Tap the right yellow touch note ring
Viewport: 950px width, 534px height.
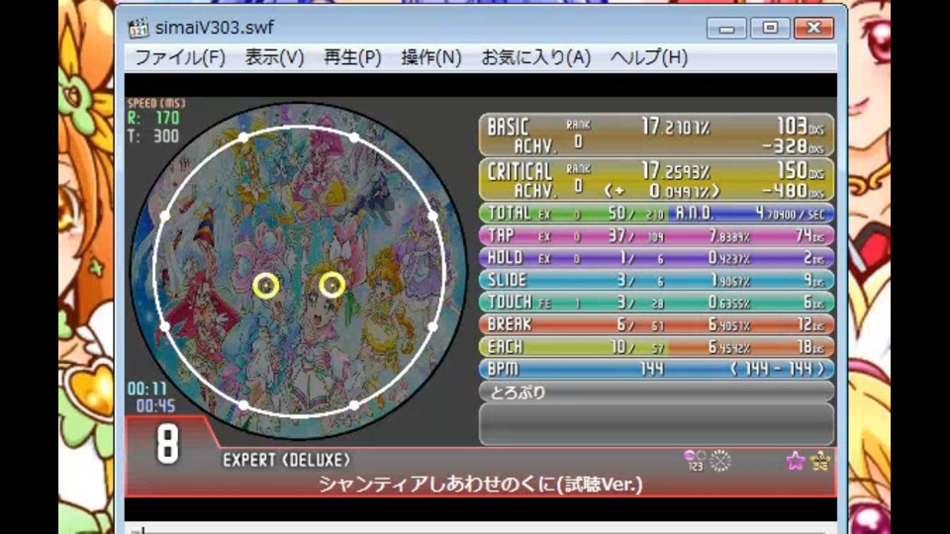(332, 285)
